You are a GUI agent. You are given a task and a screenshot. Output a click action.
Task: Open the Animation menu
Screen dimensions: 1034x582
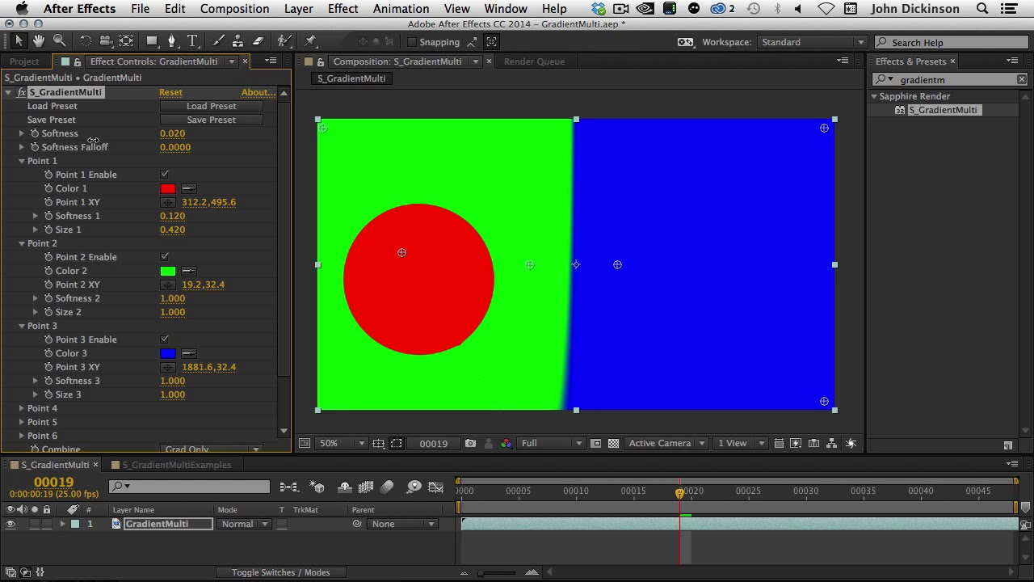pyautogui.click(x=401, y=9)
